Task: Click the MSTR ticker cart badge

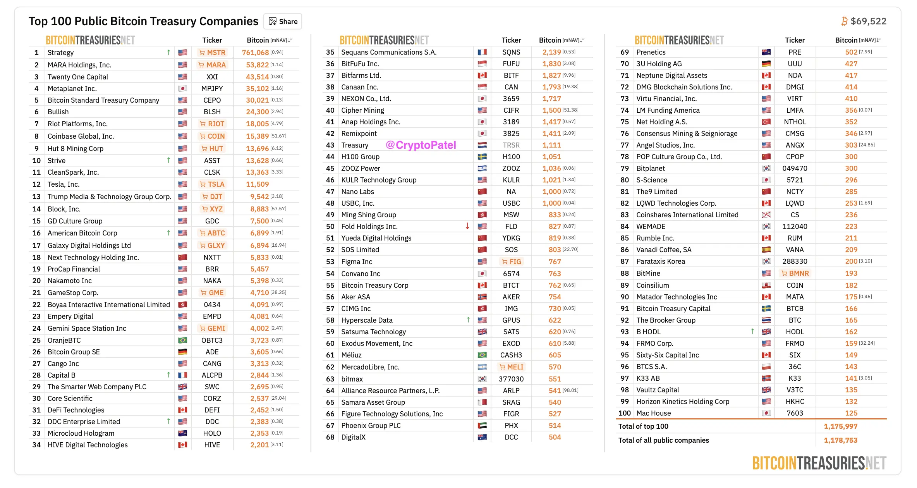Action: pos(212,53)
